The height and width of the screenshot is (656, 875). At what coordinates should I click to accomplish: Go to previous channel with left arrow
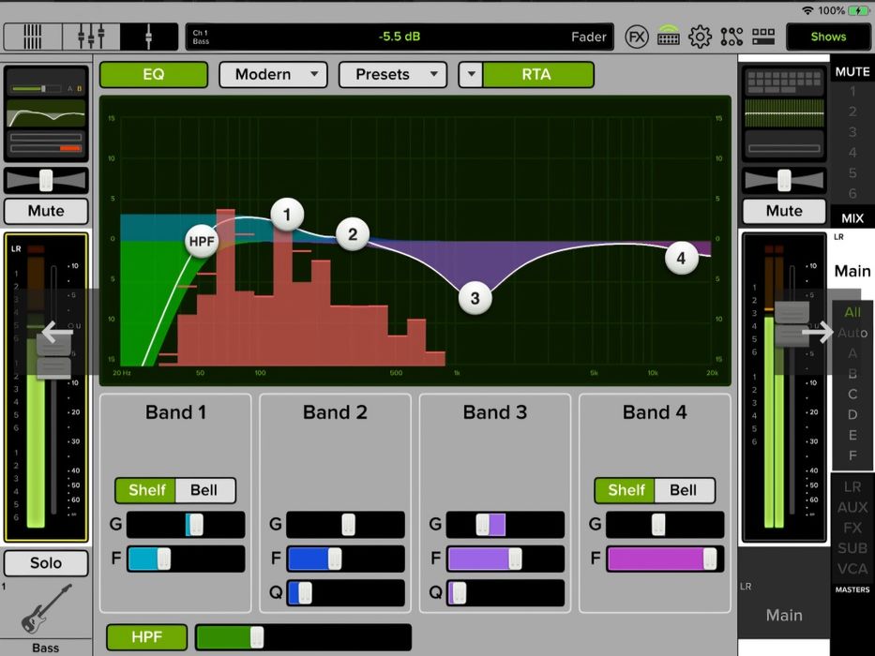click(57, 332)
